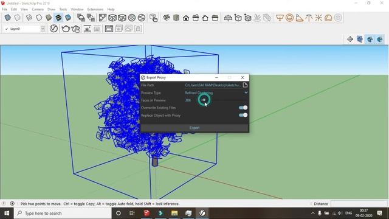
Task: Select Shaded face style
Action: (49, 18)
